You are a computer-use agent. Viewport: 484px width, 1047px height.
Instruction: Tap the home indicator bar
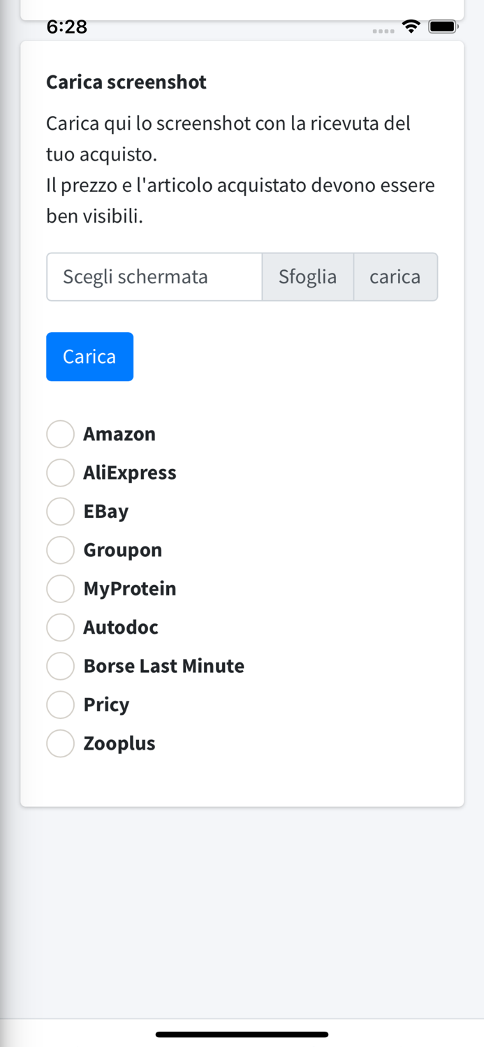pyautogui.click(x=242, y=1034)
